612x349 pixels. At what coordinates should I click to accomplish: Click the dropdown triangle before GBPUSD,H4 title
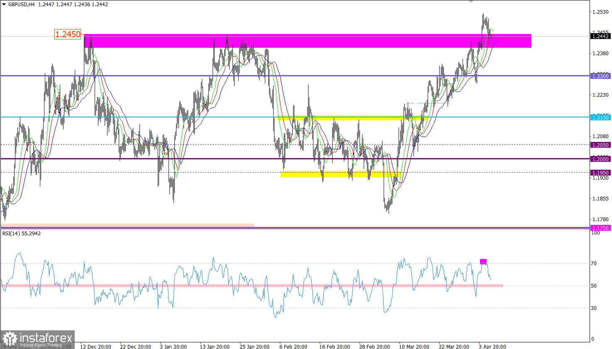point(4,5)
